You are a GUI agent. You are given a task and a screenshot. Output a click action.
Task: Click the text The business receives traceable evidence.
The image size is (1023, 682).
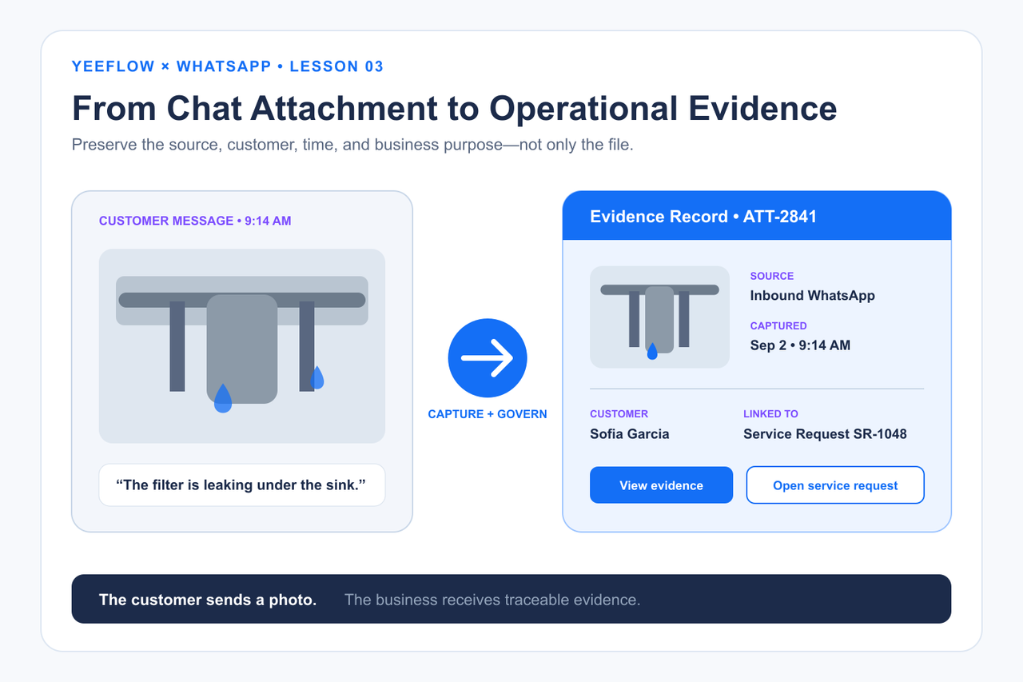pyautogui.click(x=492, y=600)
